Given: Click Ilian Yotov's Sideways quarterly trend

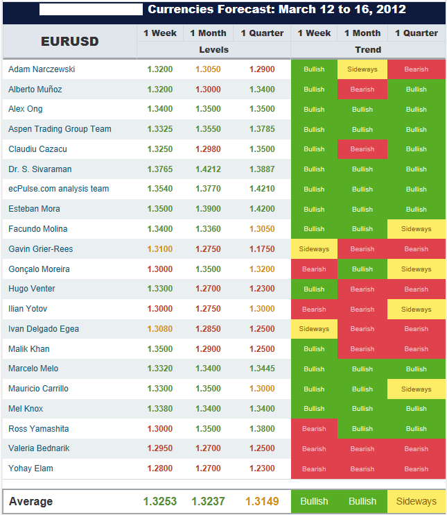Looking at the screenshot, I should click(417, 310).
